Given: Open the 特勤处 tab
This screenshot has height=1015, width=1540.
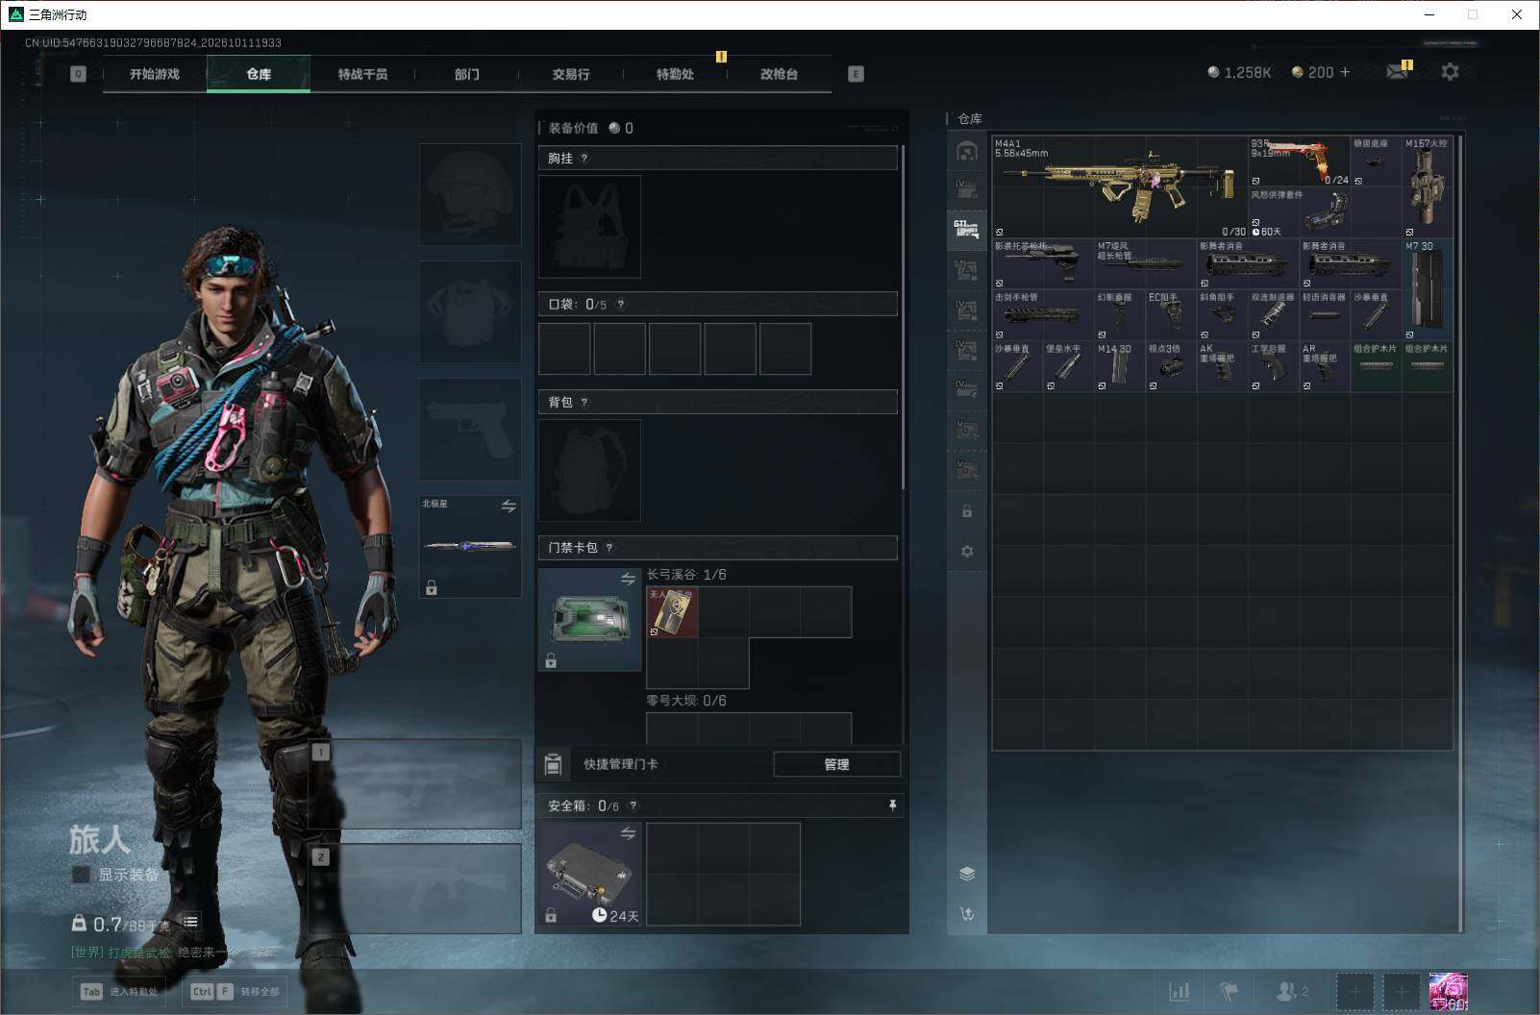Looking at the screenshot, I should (675, 74).
